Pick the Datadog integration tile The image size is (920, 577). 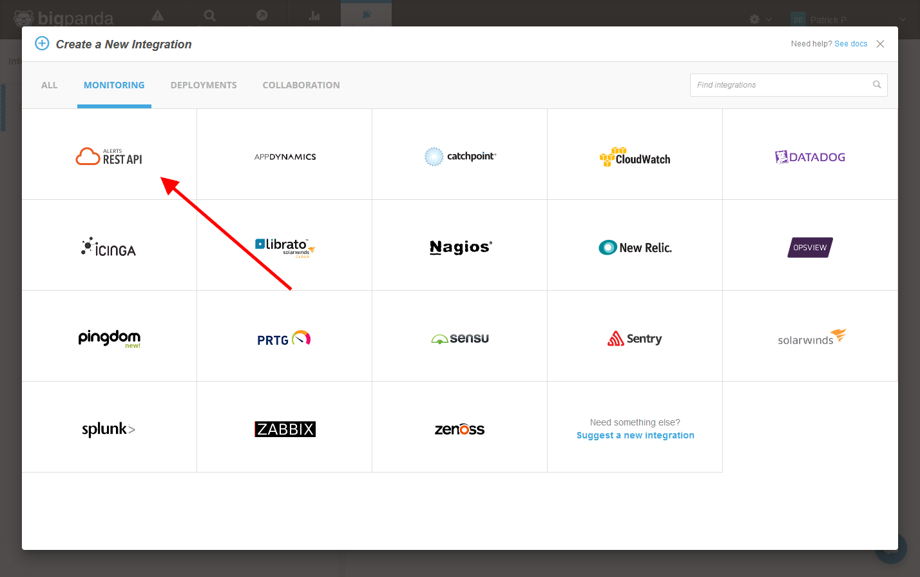[x=810, y=157]
